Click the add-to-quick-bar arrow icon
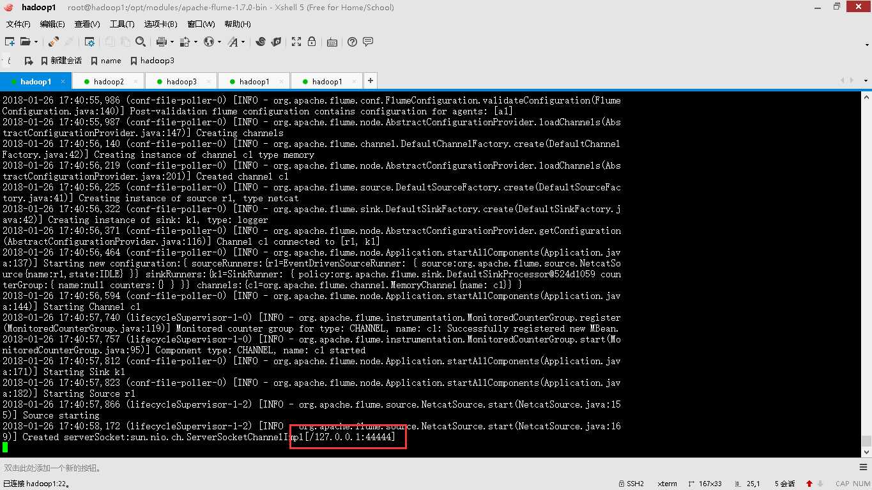 point(28,61)
